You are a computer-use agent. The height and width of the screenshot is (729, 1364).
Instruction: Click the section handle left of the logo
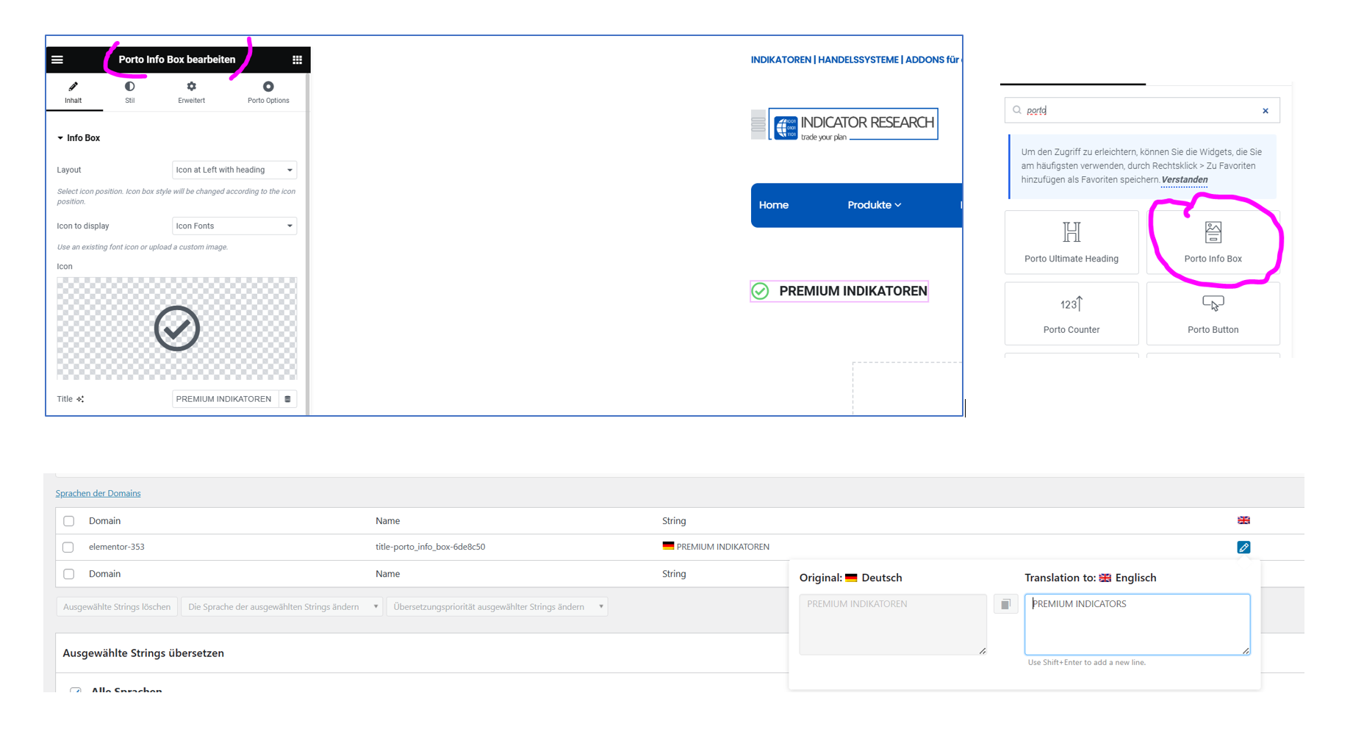(x=758, y=124)
